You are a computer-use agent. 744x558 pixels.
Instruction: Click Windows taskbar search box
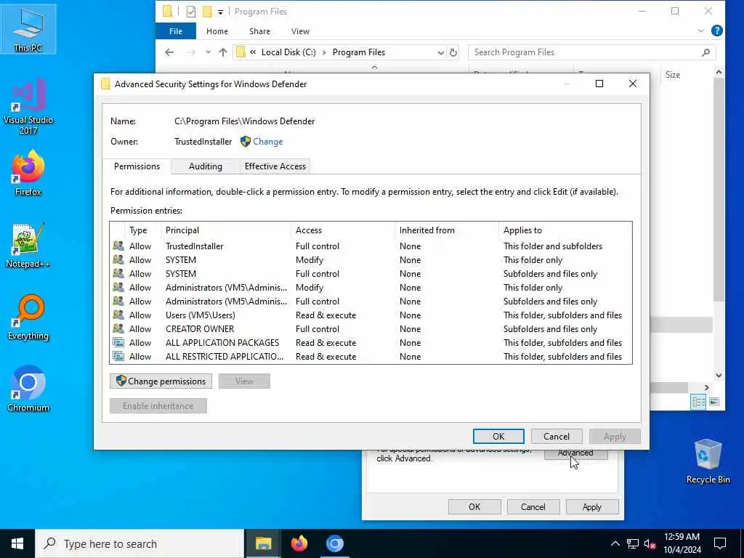[139, 543]
